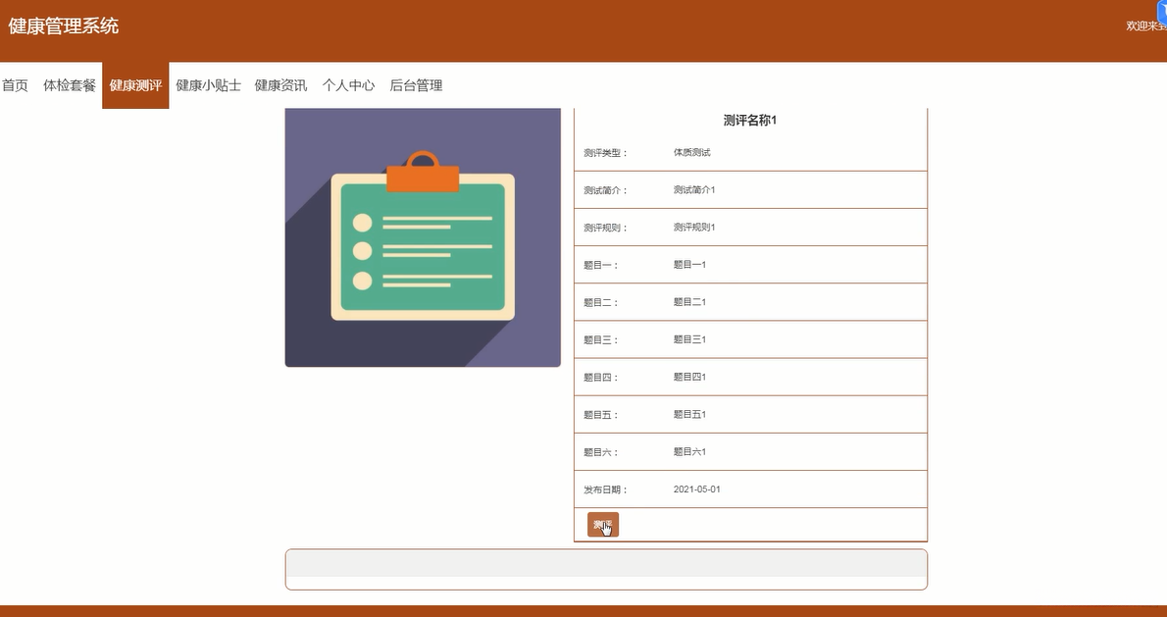Select the 测评类型 row showing 体质测试
This screenshot has width=1167, height=617.
749,152
